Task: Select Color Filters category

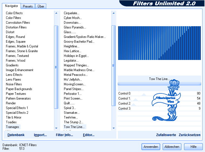Action: [13, 18]
